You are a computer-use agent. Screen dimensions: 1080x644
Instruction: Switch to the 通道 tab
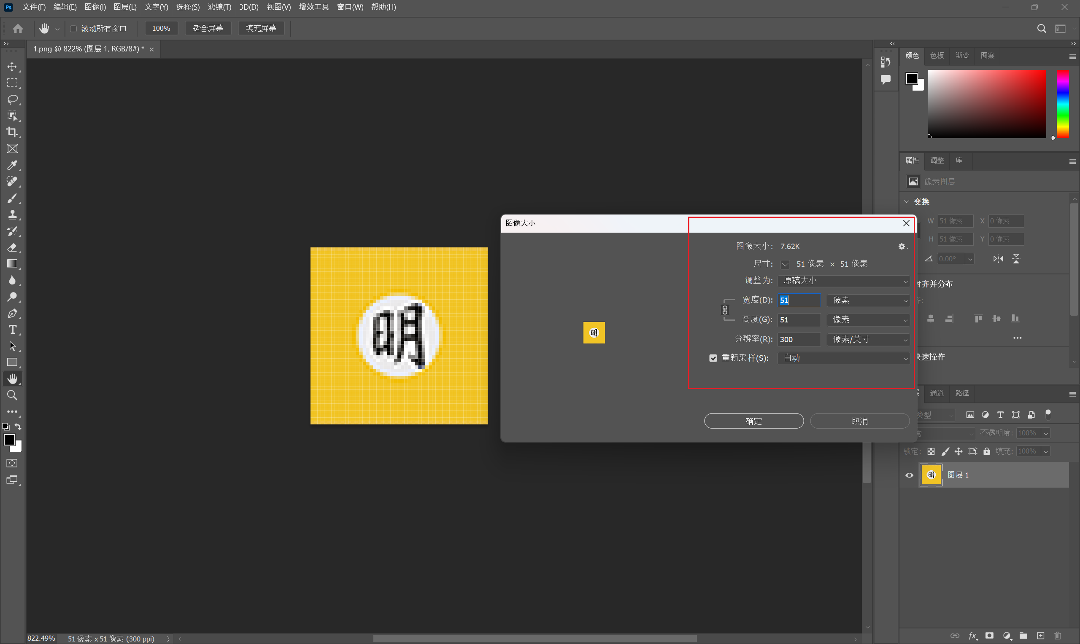[937, 393]
